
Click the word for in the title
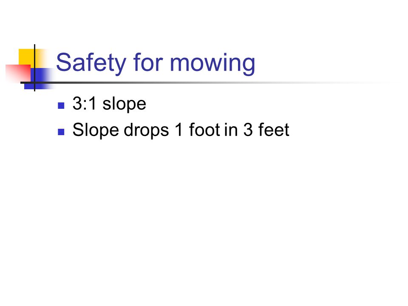coord(148,62)
